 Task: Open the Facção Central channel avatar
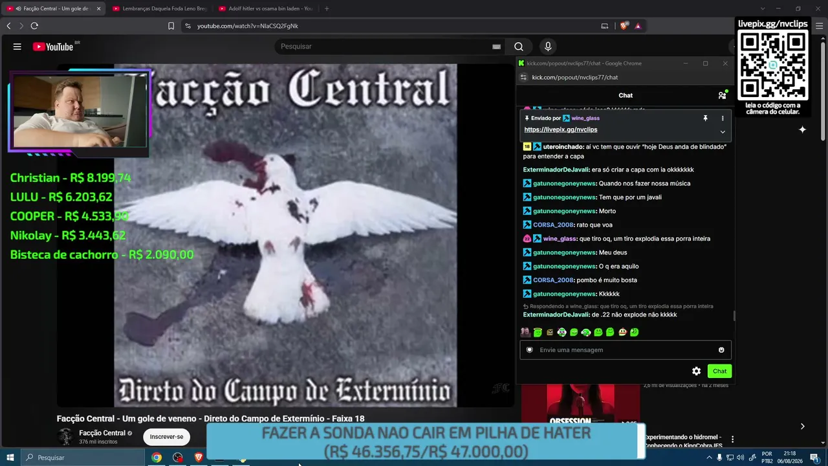pos(65,437)
